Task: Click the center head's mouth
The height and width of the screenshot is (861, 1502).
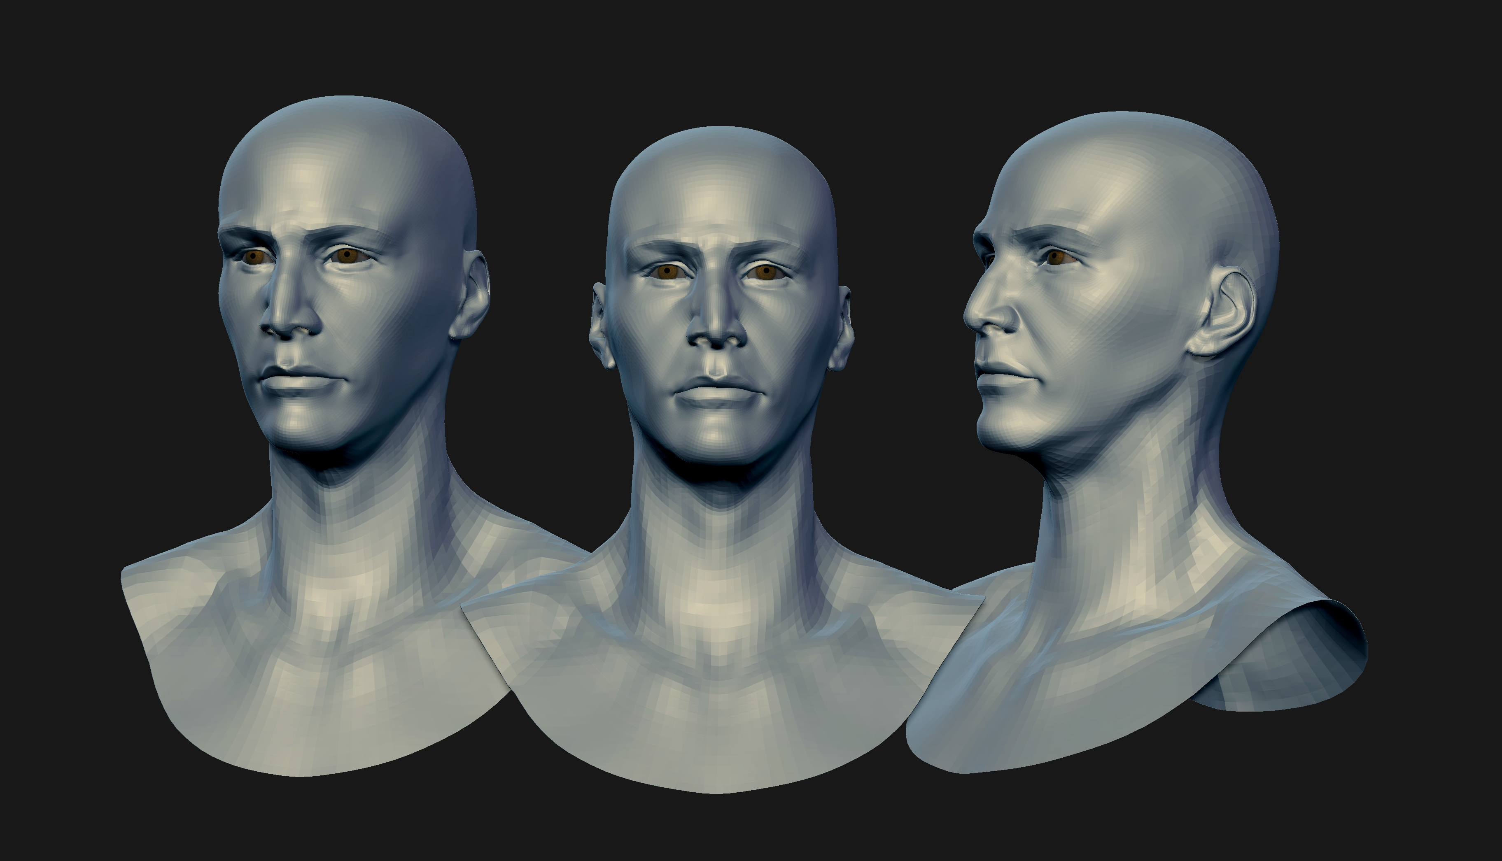Action: click(717, 391)
